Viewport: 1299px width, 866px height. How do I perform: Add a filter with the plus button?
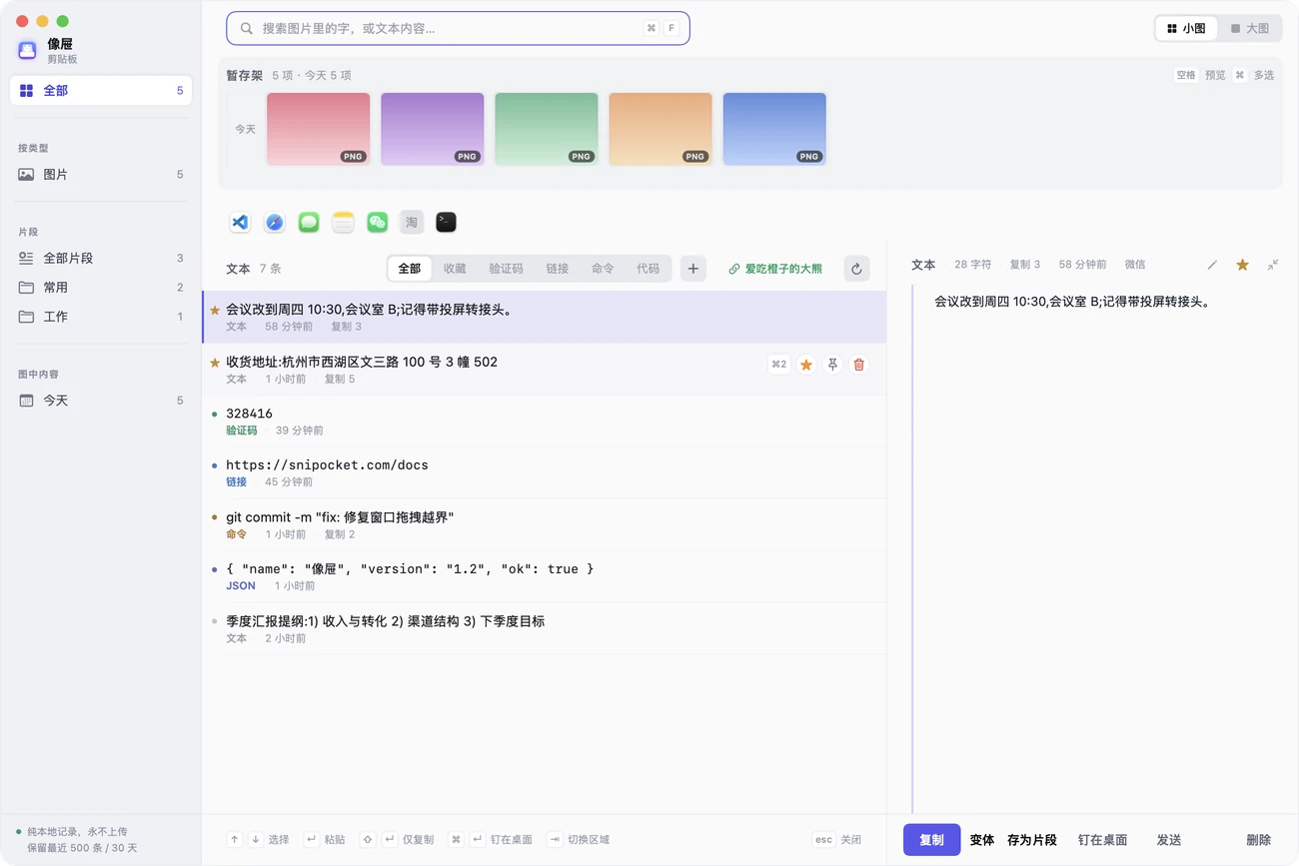pos(693,269)
